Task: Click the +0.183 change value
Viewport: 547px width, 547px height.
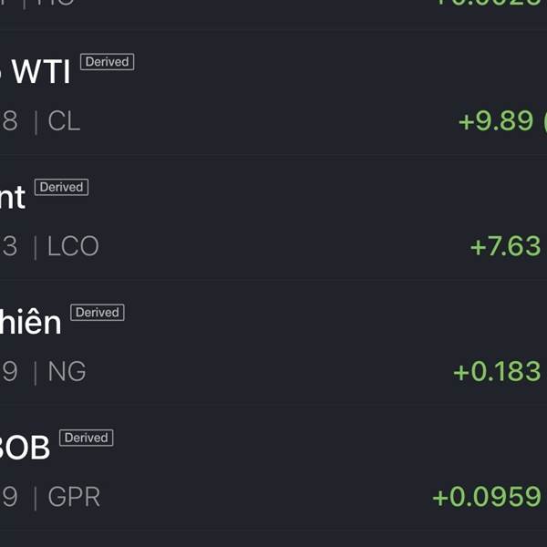Action: tap(497, 372)
